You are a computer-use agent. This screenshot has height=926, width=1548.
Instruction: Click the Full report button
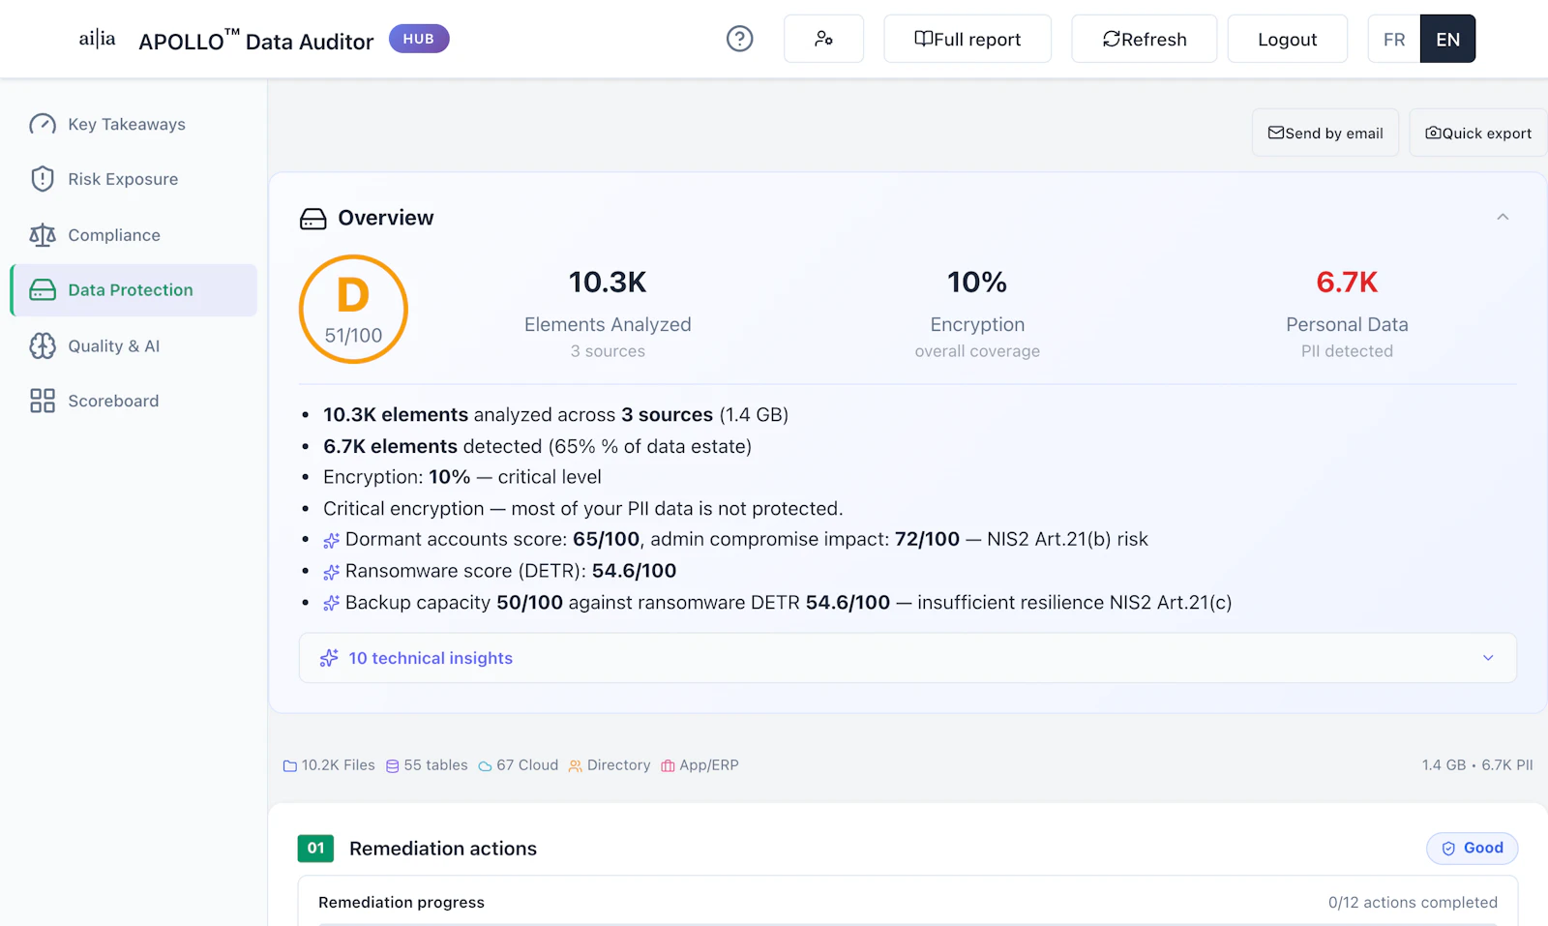click(967, 39)
